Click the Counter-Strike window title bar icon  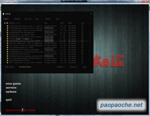click(x=2, y=2)
